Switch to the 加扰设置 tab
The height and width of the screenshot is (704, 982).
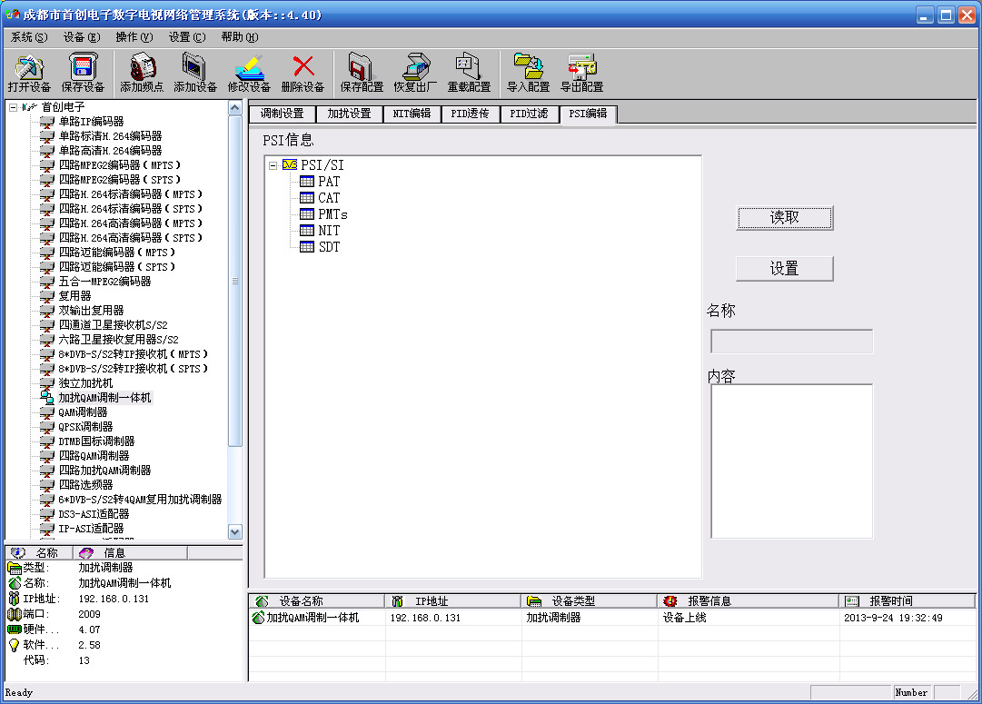[x=350, y=114]
